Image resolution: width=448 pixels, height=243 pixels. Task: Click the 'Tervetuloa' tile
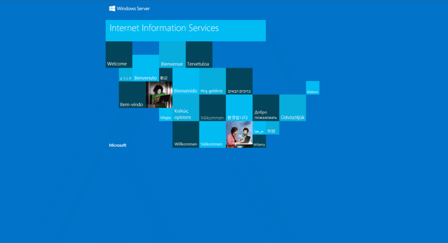[x=199, y=55]
